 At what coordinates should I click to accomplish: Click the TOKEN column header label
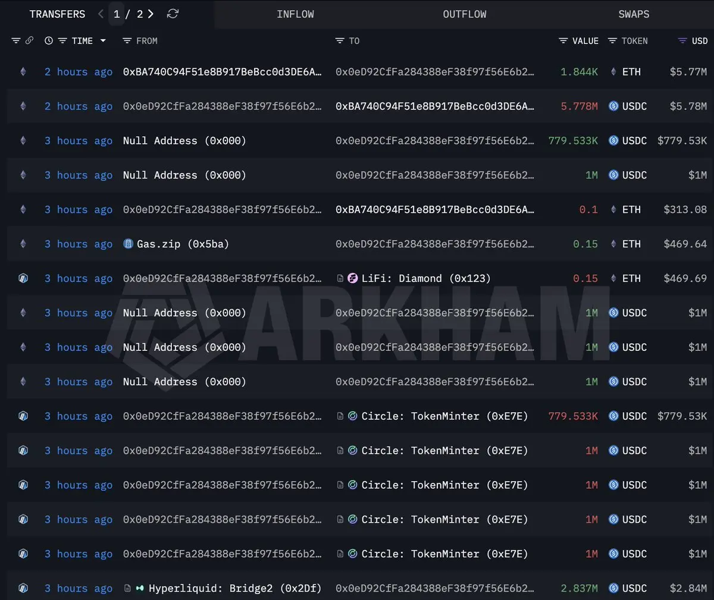tap(634, 40)
